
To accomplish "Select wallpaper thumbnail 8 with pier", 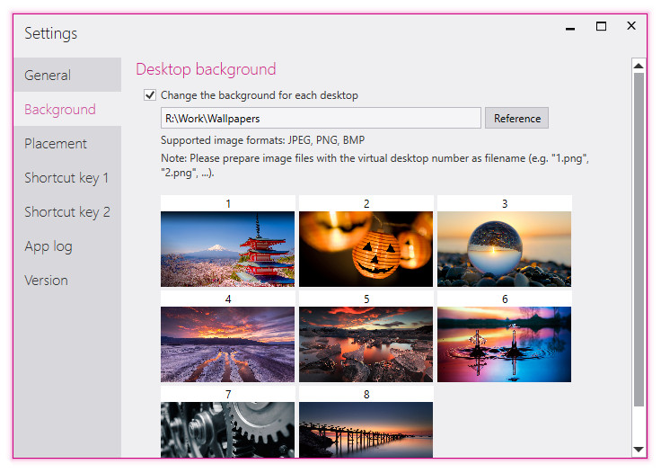I will (366, 430).
